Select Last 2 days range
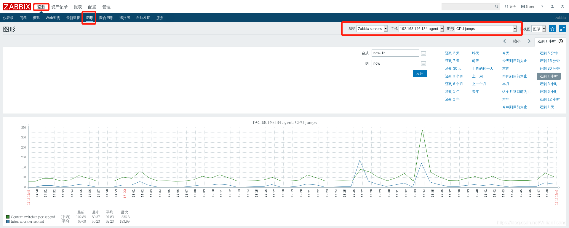The width and height of the screenshot is (569, 228). click(x=452, y=53)
